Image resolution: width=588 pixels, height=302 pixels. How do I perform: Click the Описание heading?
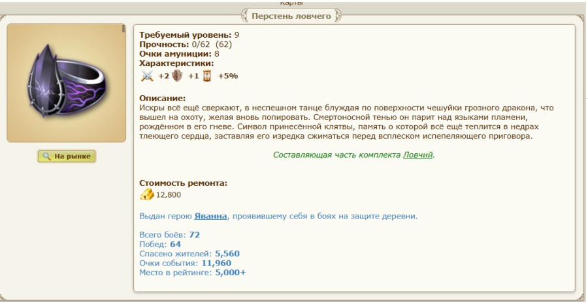[x=163, y=98]
